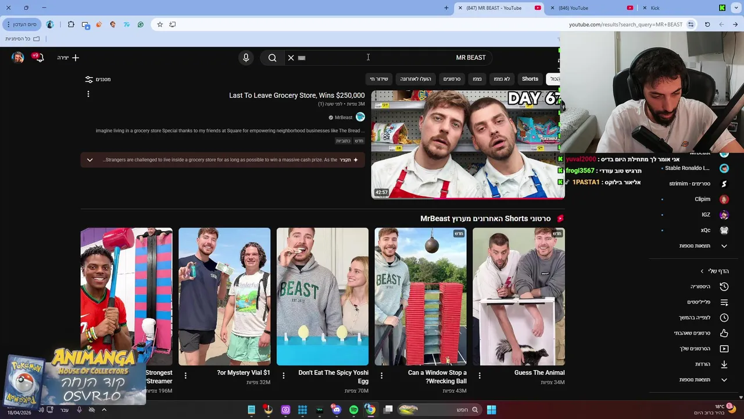The width and height of the screenshot is (744, 419).
Task: Open the strimim subscription channel
Action: (689, 184)
